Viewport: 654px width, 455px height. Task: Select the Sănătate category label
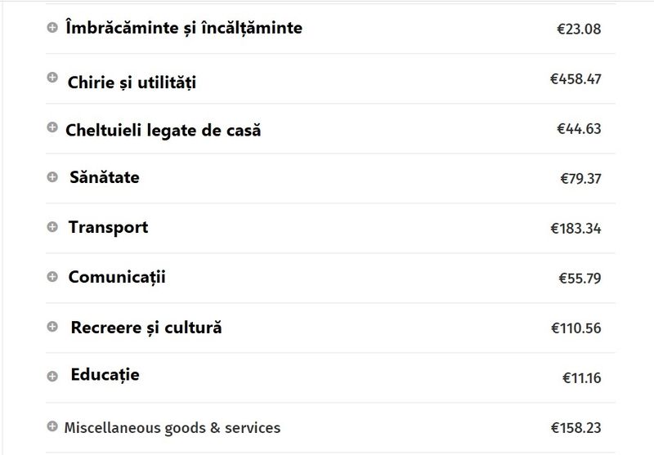tap(105, 177)
